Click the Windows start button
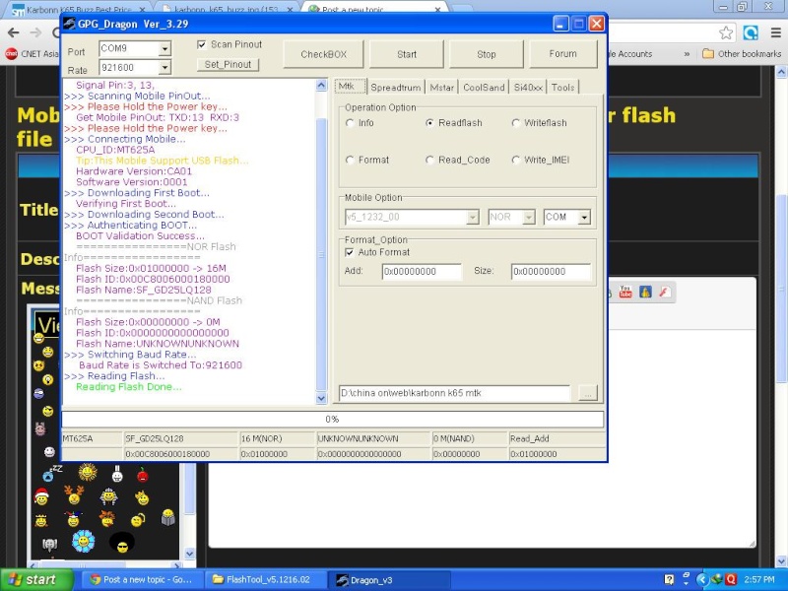This screenshot has width=788, height=591. [36, 580]
